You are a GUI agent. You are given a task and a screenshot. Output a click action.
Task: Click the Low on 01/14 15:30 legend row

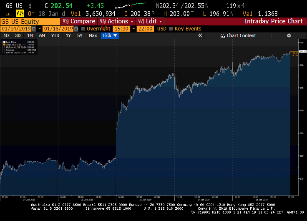click(20, 53)
